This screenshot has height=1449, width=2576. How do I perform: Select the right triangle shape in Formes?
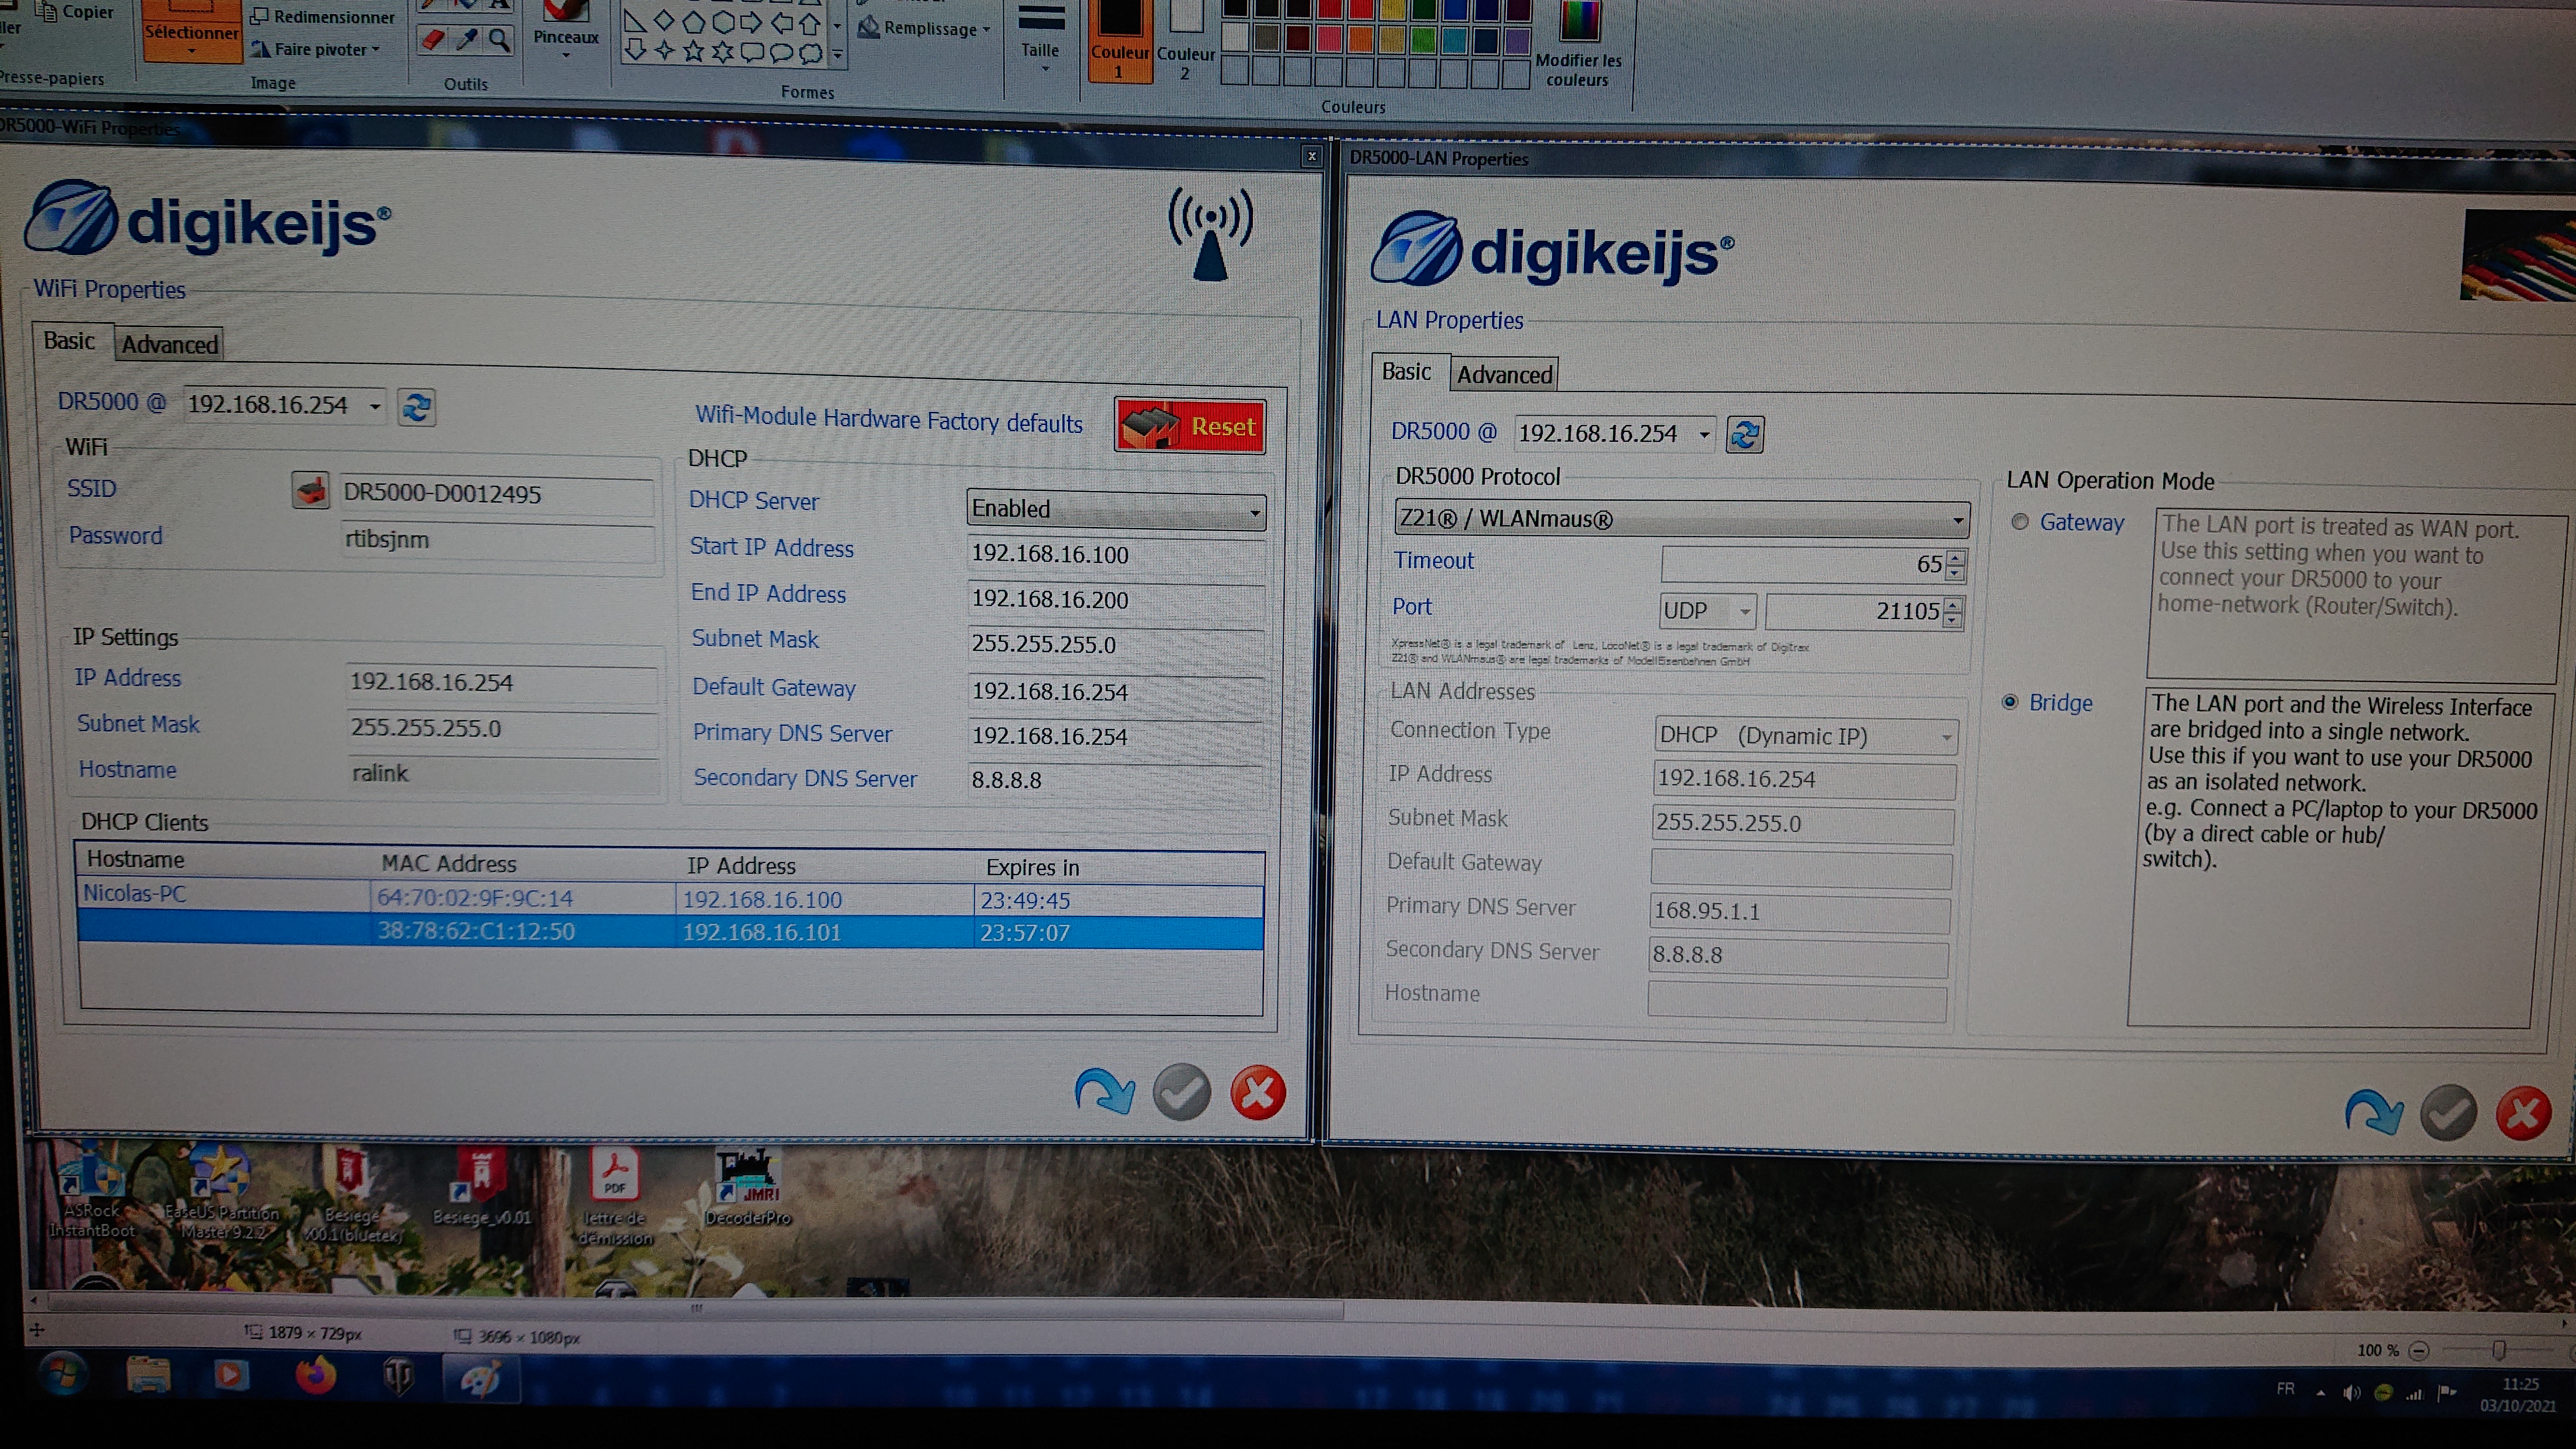point(635,21)
